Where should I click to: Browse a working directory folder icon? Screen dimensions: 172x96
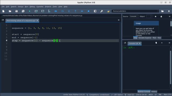tap(162, 11)
